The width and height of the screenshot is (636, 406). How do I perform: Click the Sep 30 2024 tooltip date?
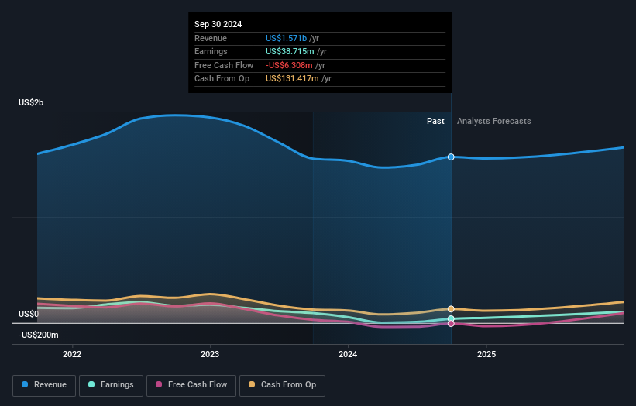coord(218,24)
